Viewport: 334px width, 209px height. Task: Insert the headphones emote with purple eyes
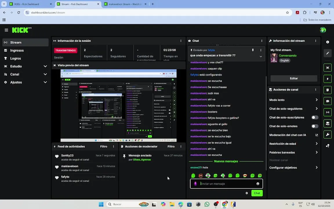[x=208, y=176]
